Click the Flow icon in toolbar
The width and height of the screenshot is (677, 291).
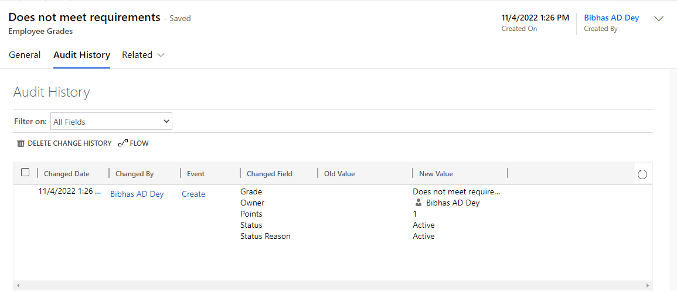(x=123, y=143)
